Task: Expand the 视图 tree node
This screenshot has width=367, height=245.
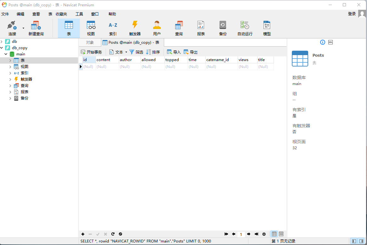Action: pos(10,67)
